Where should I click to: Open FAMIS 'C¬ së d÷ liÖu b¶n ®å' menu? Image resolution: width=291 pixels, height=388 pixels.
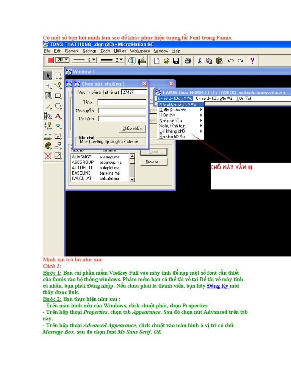point(214,98)
